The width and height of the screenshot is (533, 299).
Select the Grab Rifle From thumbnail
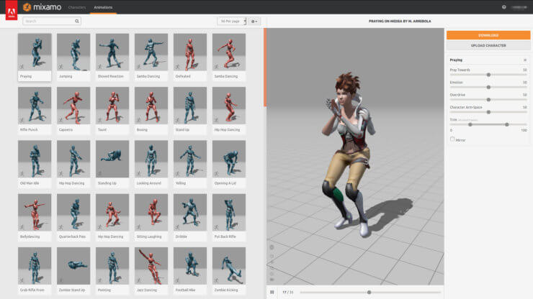(35, 266)
